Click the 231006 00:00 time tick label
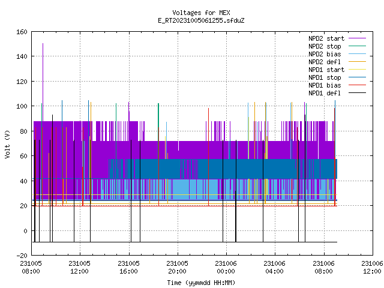The height and width of the screenshot is (288, 384). tap(226, 267)
